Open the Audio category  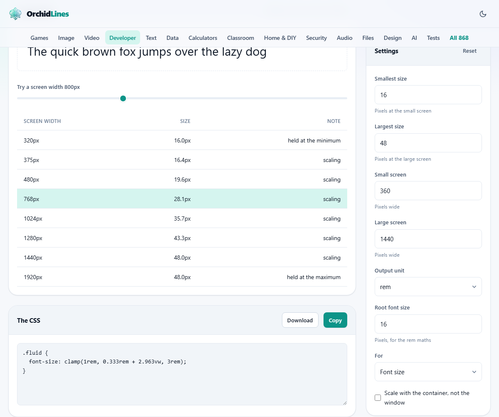point(345,38)
